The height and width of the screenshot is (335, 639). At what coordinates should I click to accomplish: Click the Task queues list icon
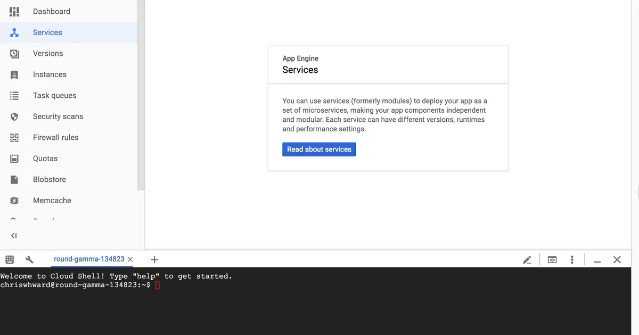(x=14, y=96)
